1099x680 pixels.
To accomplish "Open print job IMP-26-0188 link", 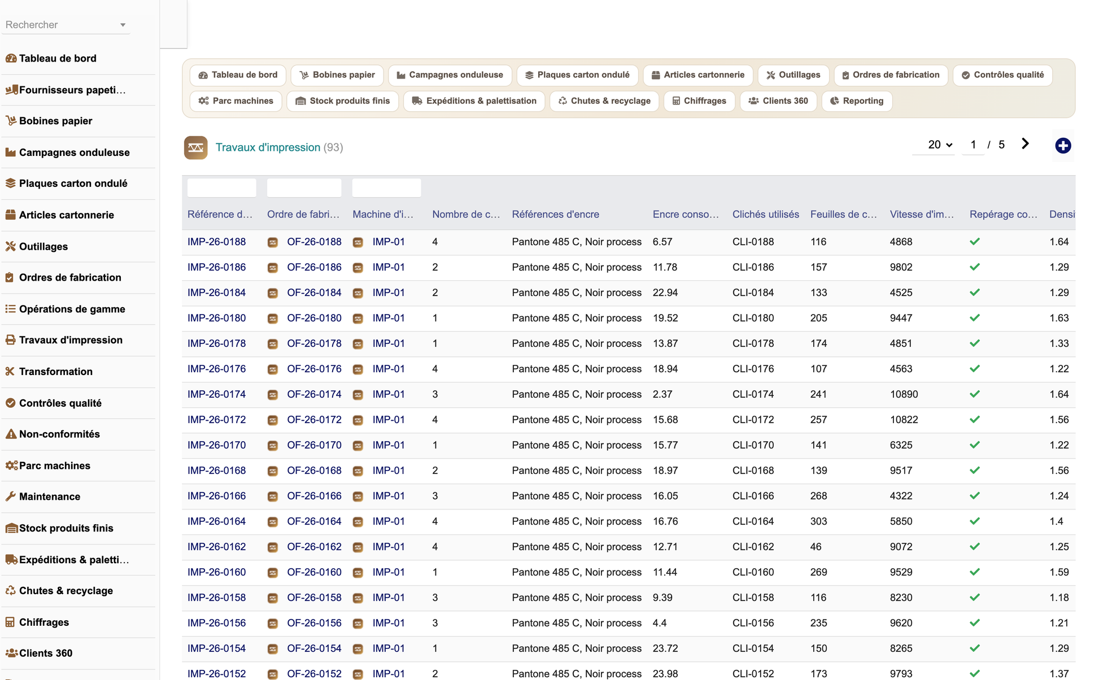I will tap(216, 242).
